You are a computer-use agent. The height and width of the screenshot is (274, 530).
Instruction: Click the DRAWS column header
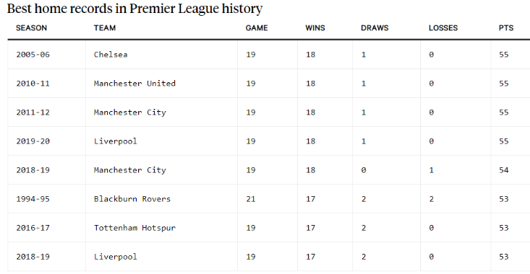375,28
